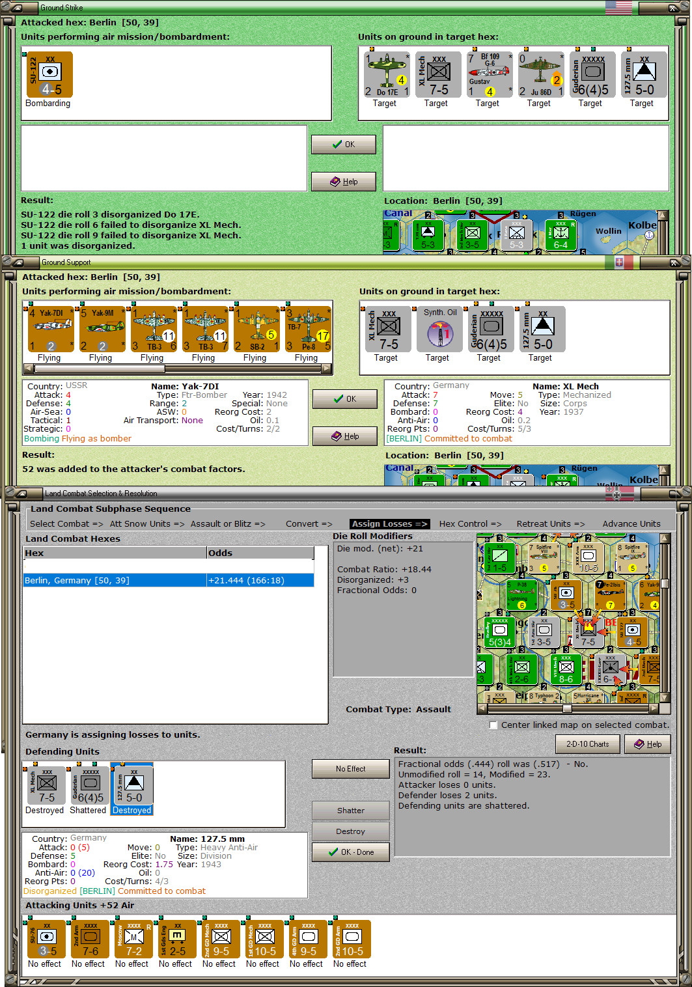The width and height of the screenshot is (692, 987).
Task: Click Land Combat map horizontal scrollbar thumb
Action: 566,708
